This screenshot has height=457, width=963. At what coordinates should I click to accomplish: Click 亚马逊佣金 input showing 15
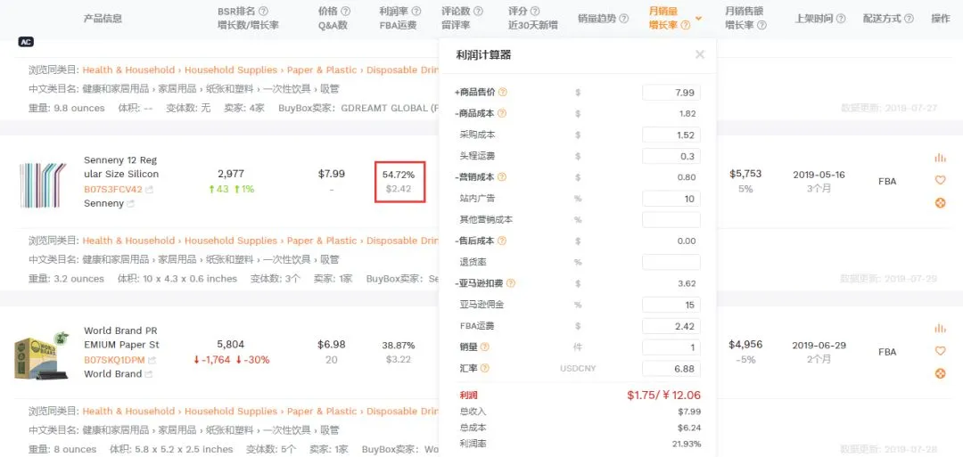coord(671,305)
